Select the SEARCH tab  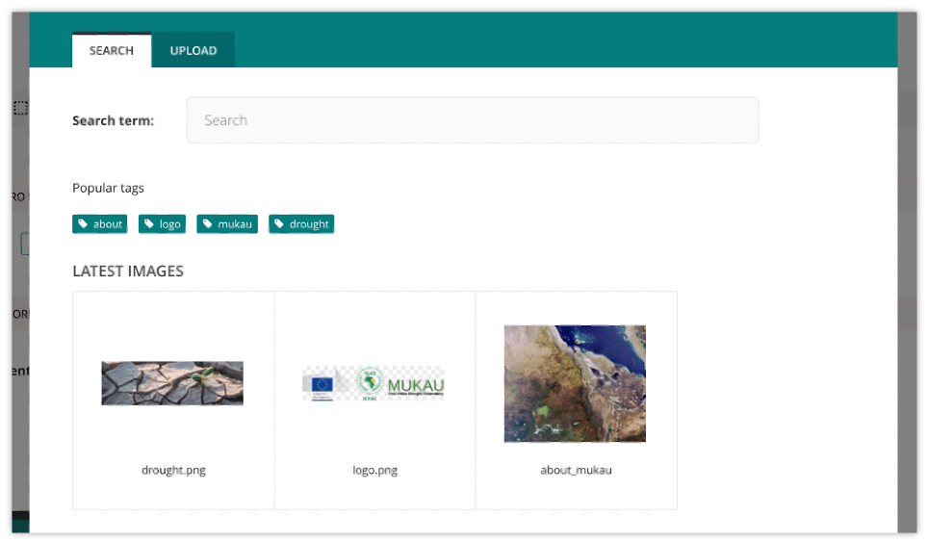tap(112, 50)
